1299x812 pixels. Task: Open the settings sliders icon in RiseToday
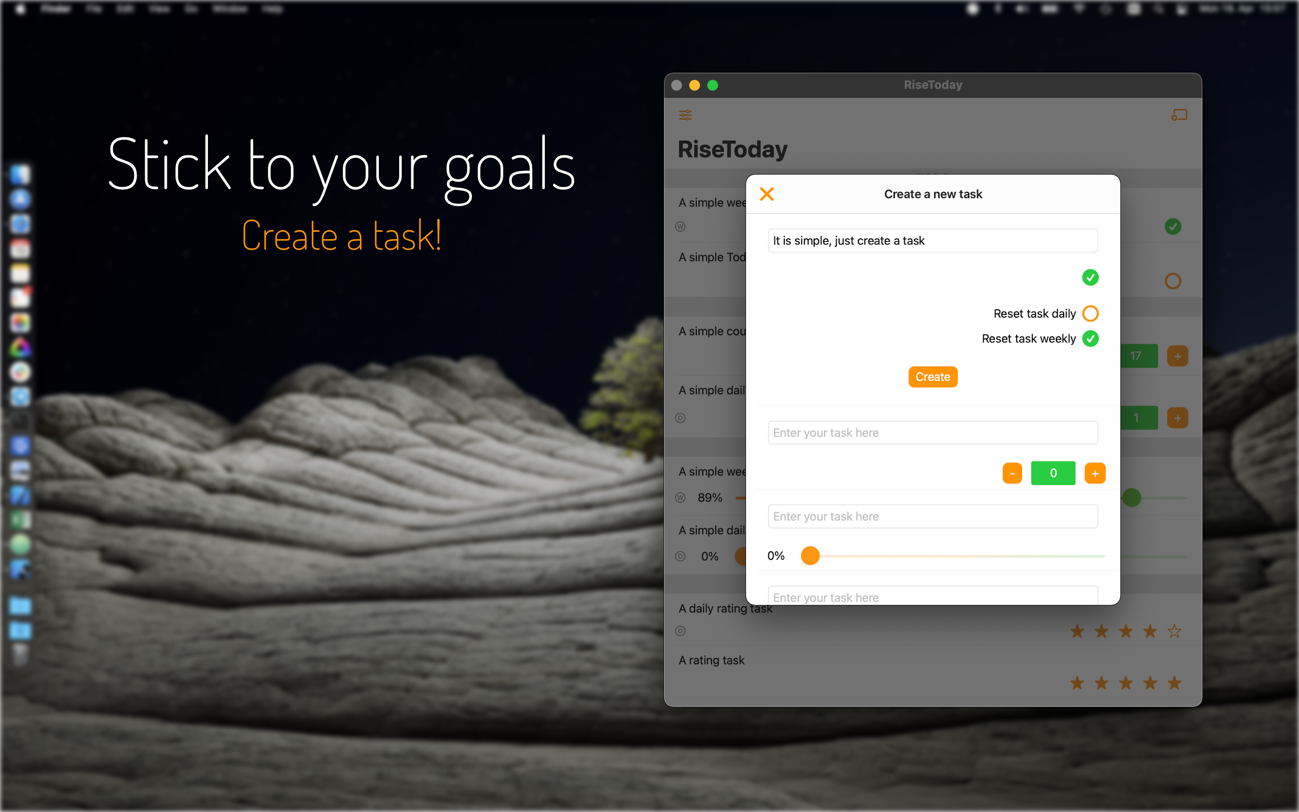point(686,115)
